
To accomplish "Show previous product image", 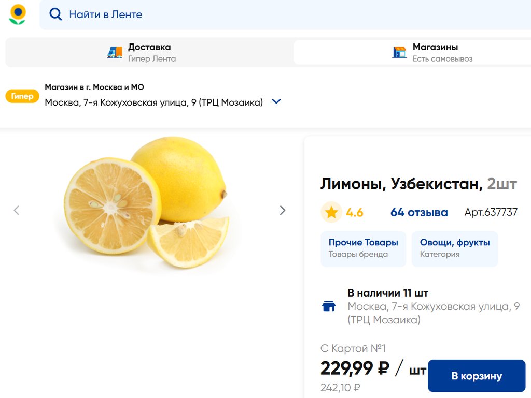I will (17, 210).
